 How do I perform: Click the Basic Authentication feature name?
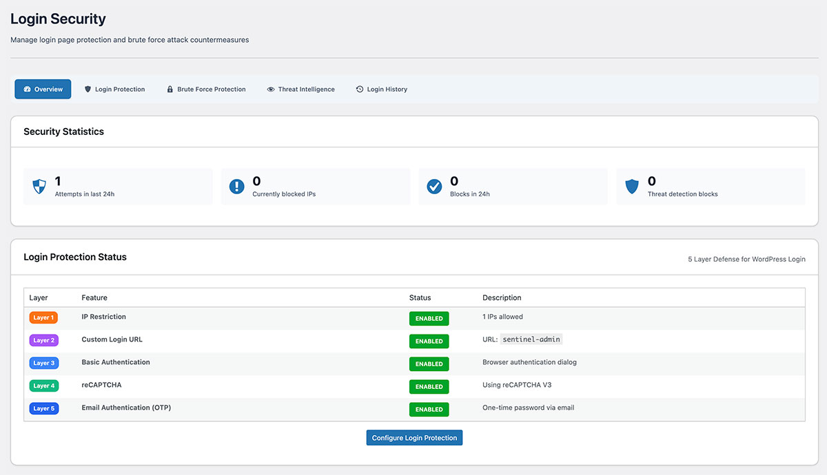click(116, 362)
